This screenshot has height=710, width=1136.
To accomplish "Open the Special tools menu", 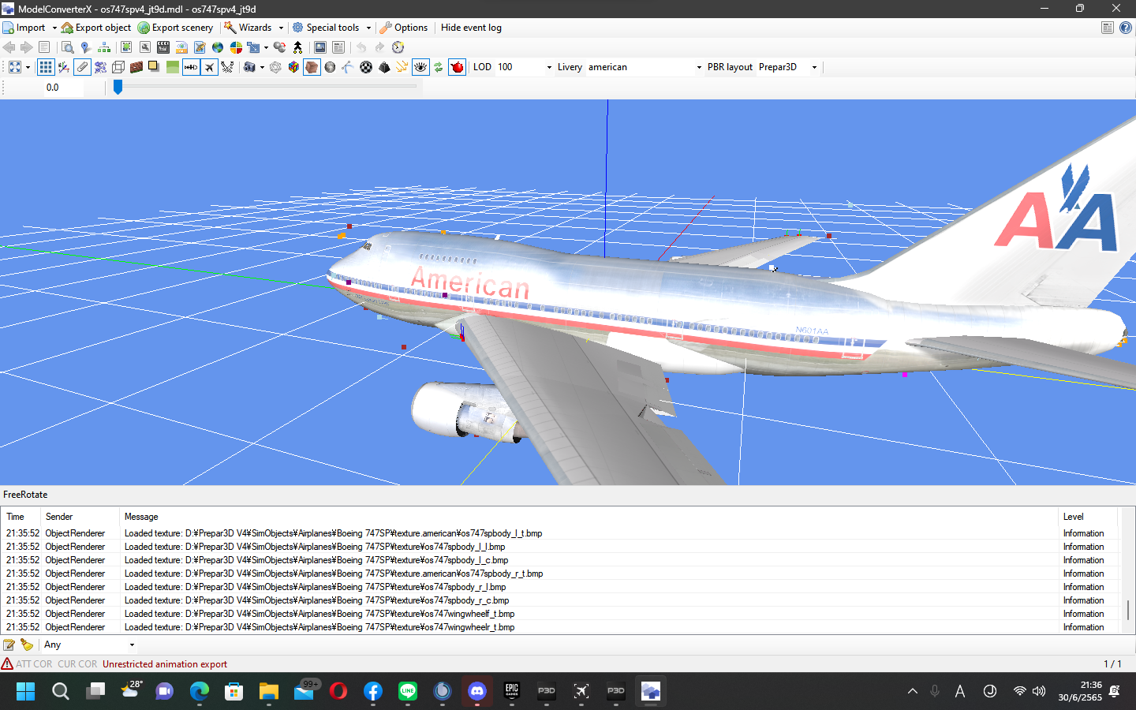I will pos(331,28).
